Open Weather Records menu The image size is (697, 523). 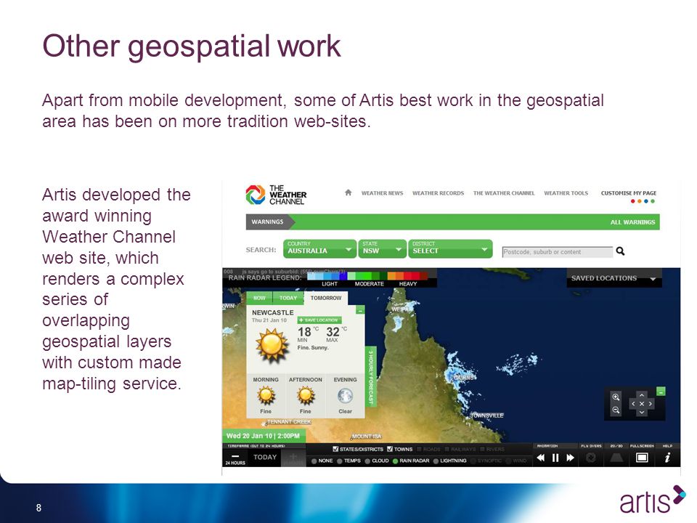click(x=438, y=193)
